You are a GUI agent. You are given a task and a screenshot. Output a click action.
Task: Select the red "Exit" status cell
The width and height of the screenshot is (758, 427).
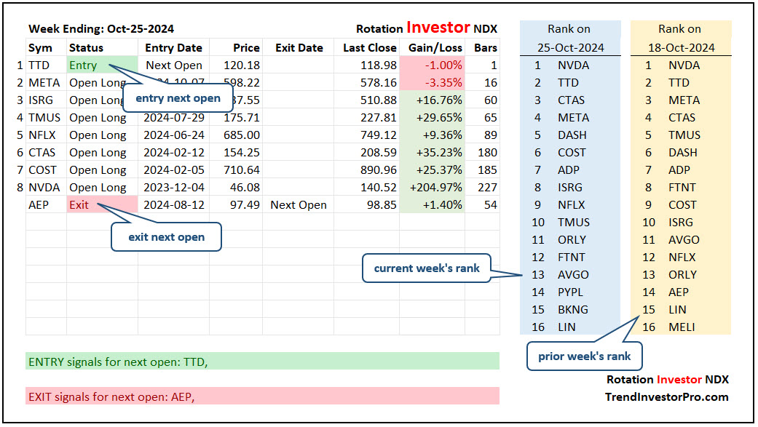[102, 205]
